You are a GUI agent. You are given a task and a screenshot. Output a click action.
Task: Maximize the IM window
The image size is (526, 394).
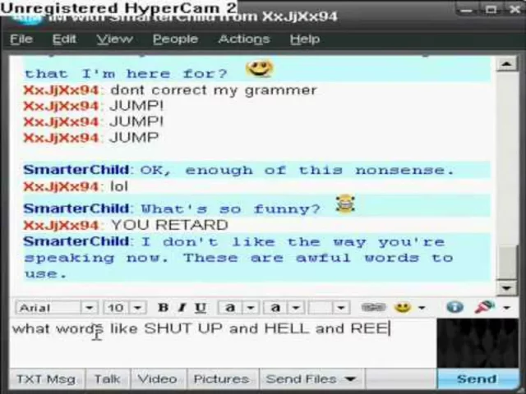point(491,9)
